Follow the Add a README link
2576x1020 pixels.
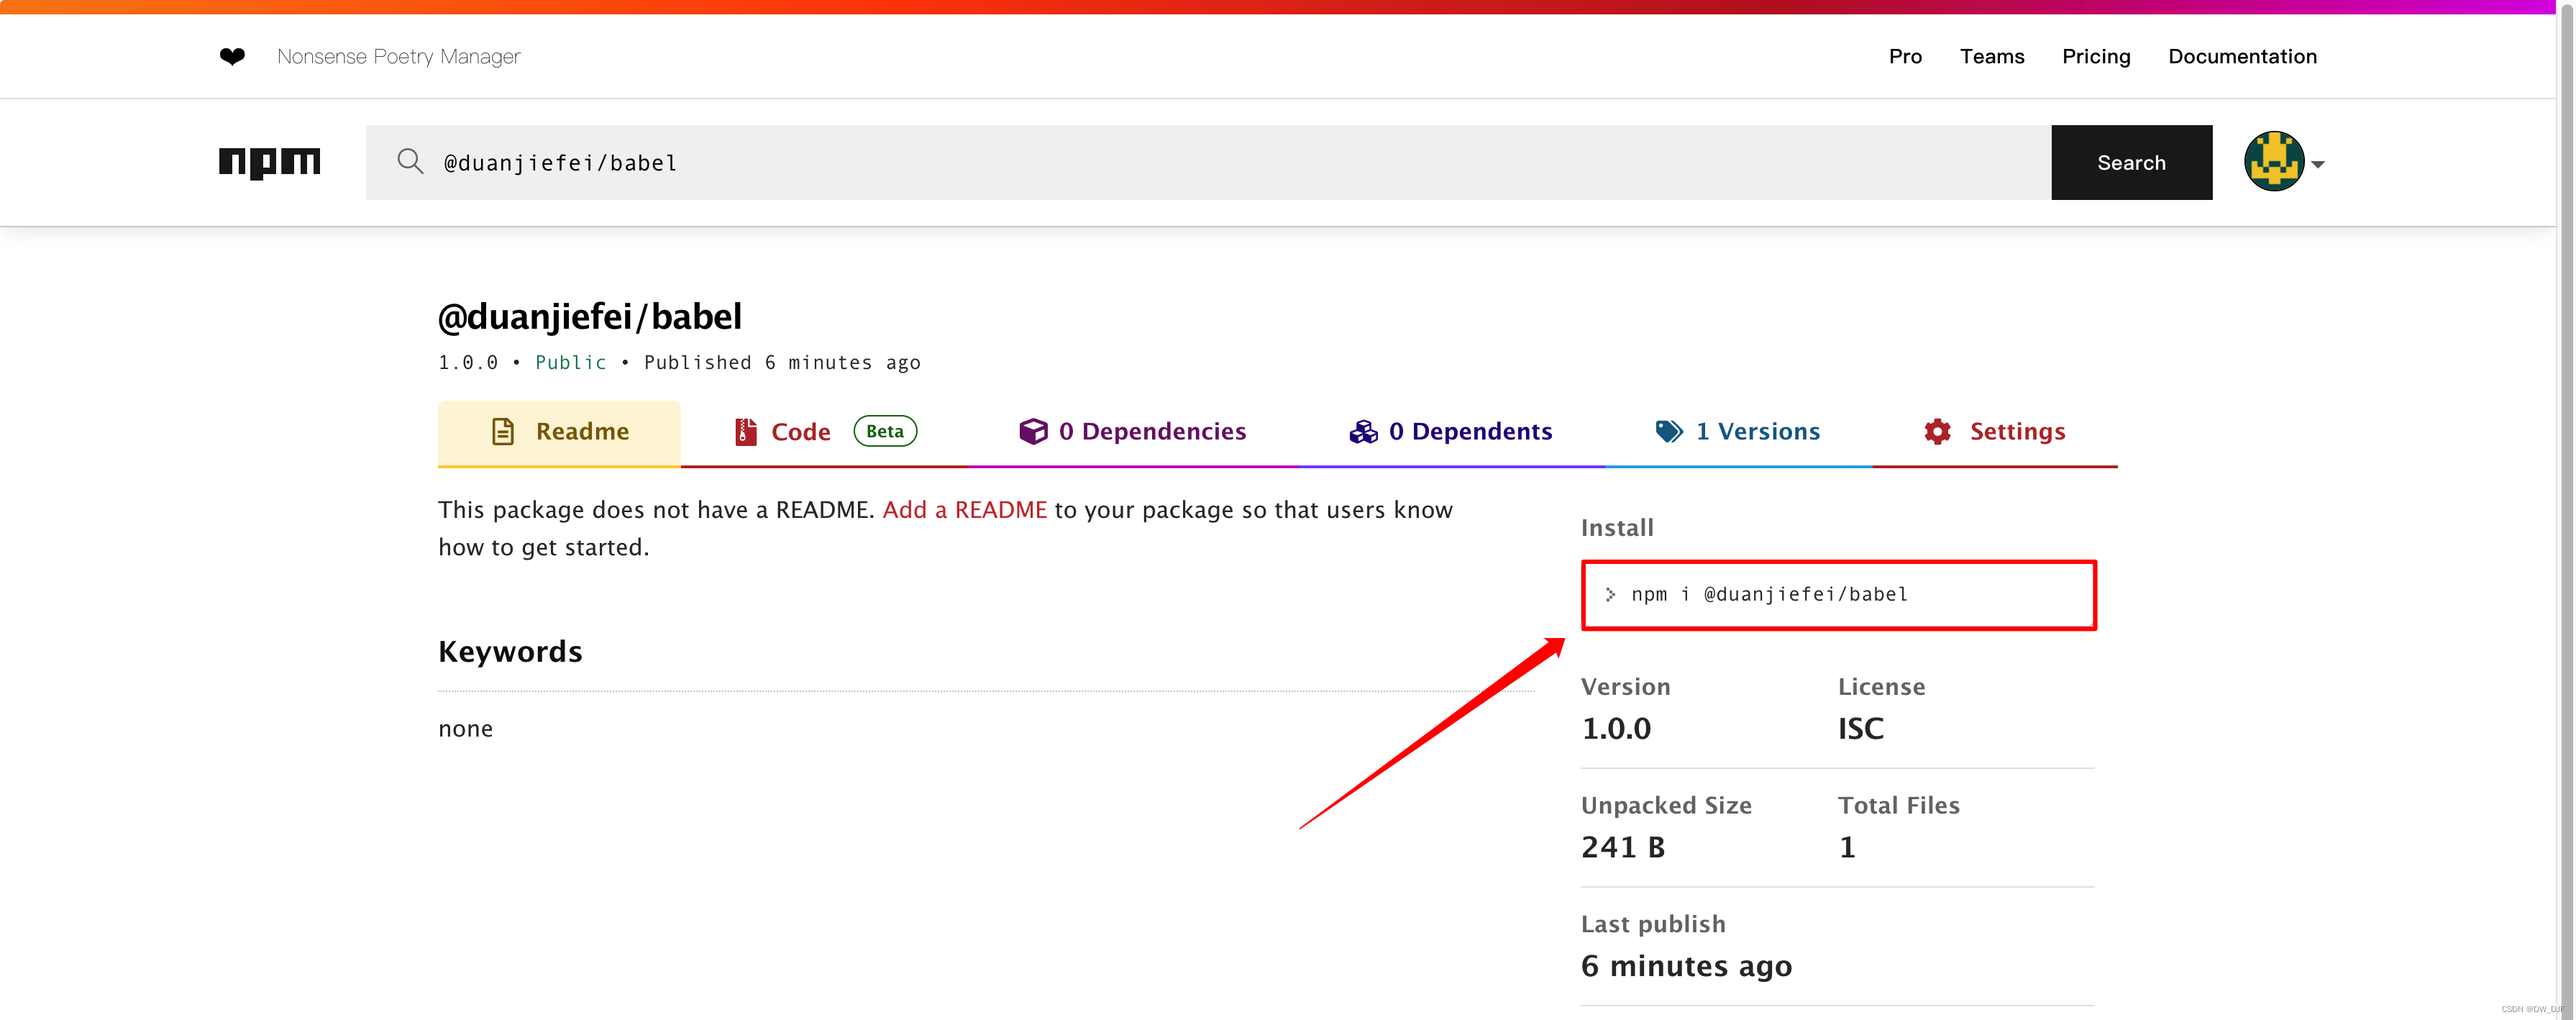964,510
